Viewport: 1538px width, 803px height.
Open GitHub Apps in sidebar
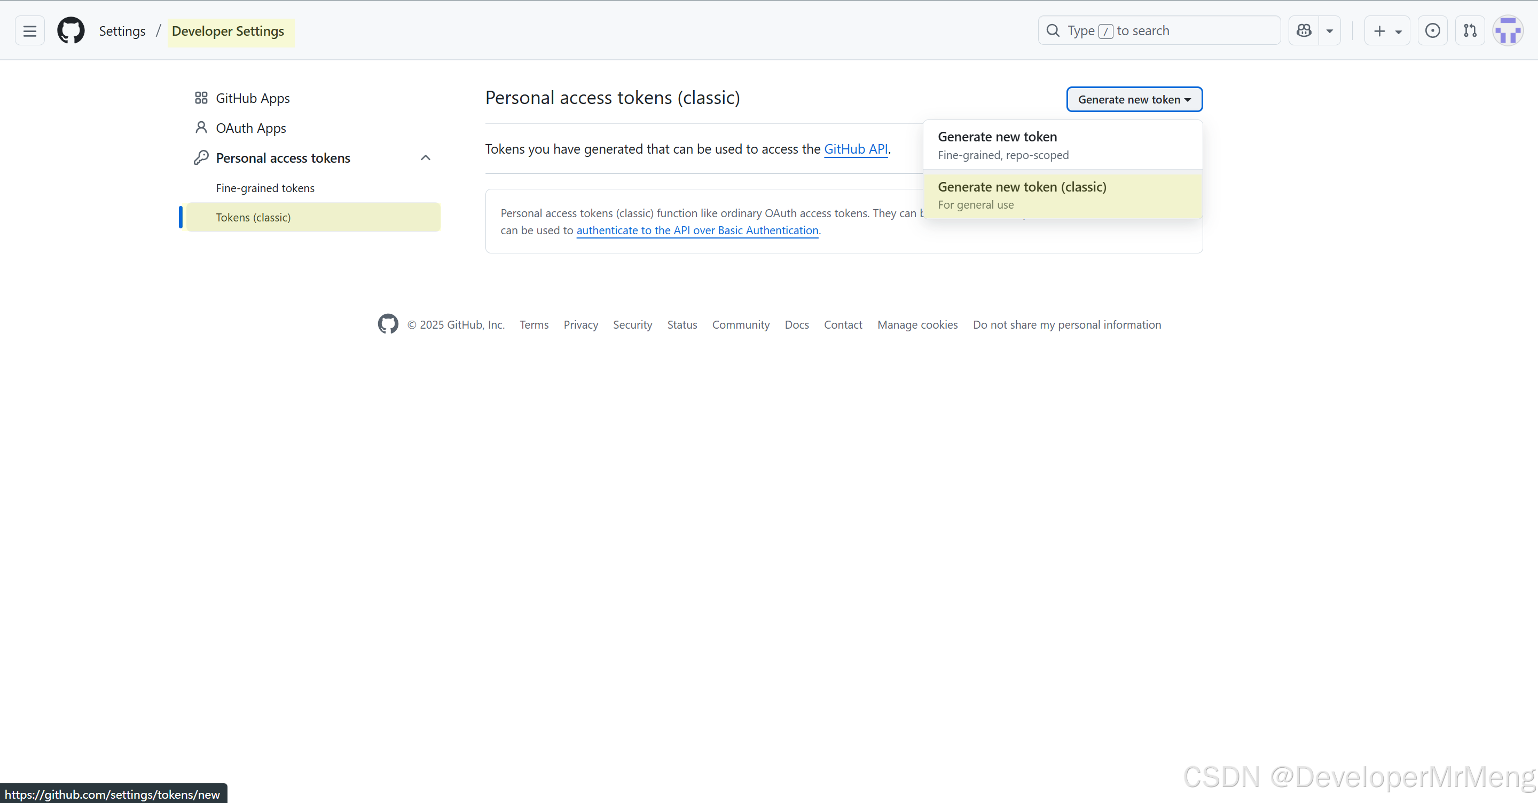(x=253, y=98)
